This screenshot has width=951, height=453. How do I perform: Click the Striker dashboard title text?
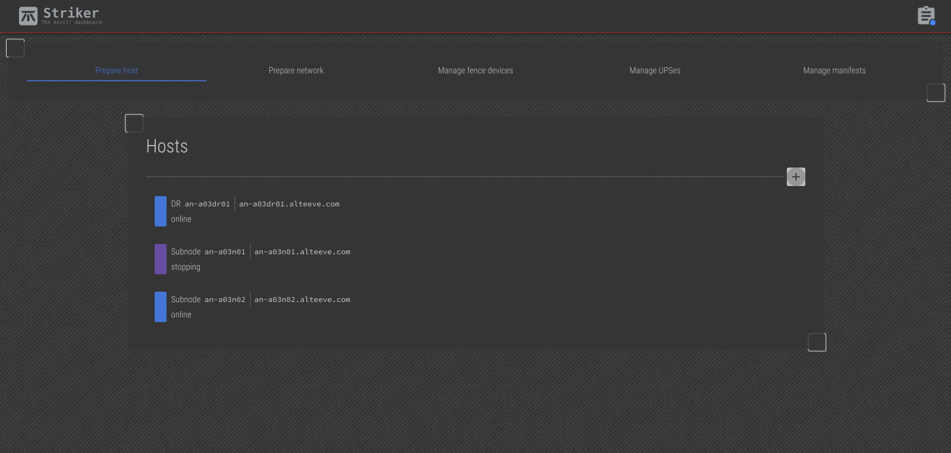[71, 13]
